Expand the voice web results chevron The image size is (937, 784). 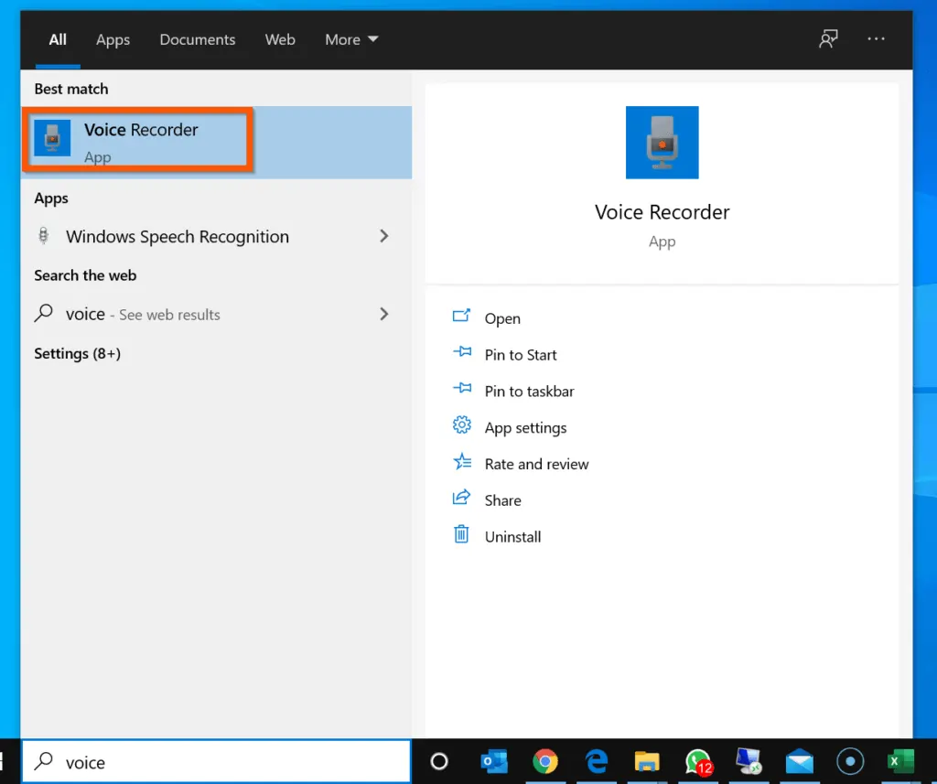pos(383,314)
